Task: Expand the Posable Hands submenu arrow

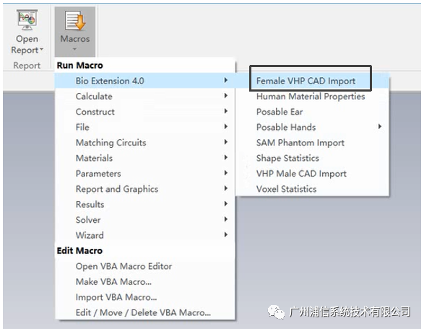Action: pos(380,126)
